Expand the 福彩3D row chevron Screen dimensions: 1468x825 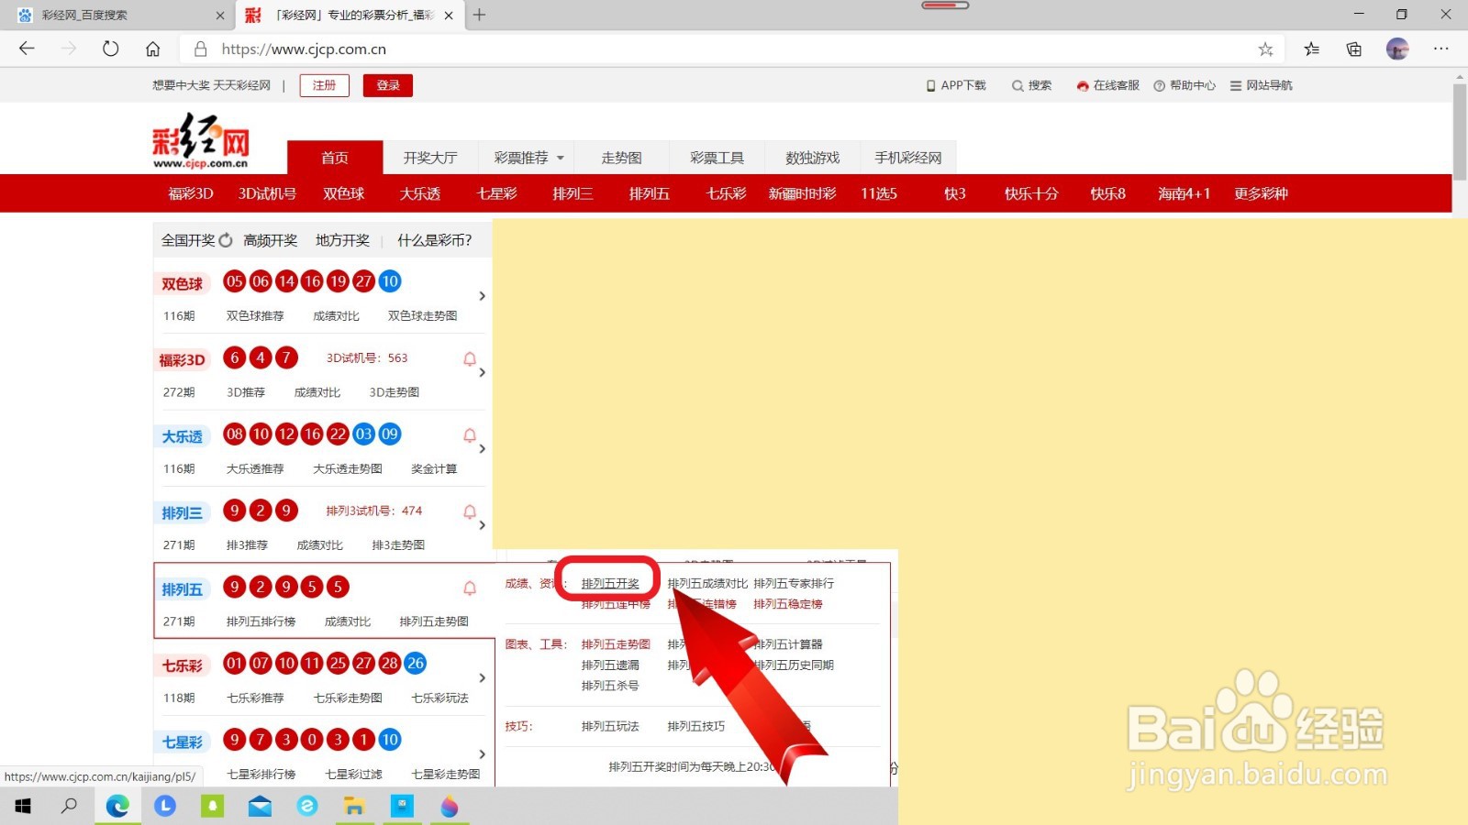pos(482,373)
